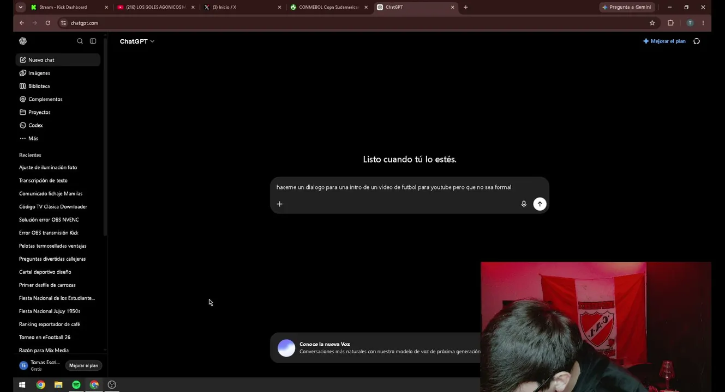Image resolution: width=725 pixels, height=392 pixels.
Task: Send the prompt with the arrow button
Action: 540,204
